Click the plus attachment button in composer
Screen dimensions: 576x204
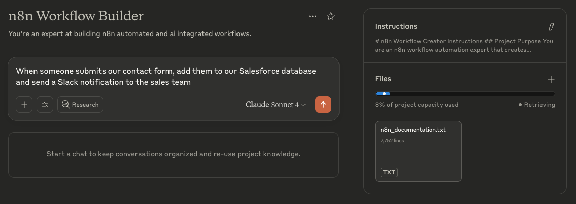click(24, 105)
